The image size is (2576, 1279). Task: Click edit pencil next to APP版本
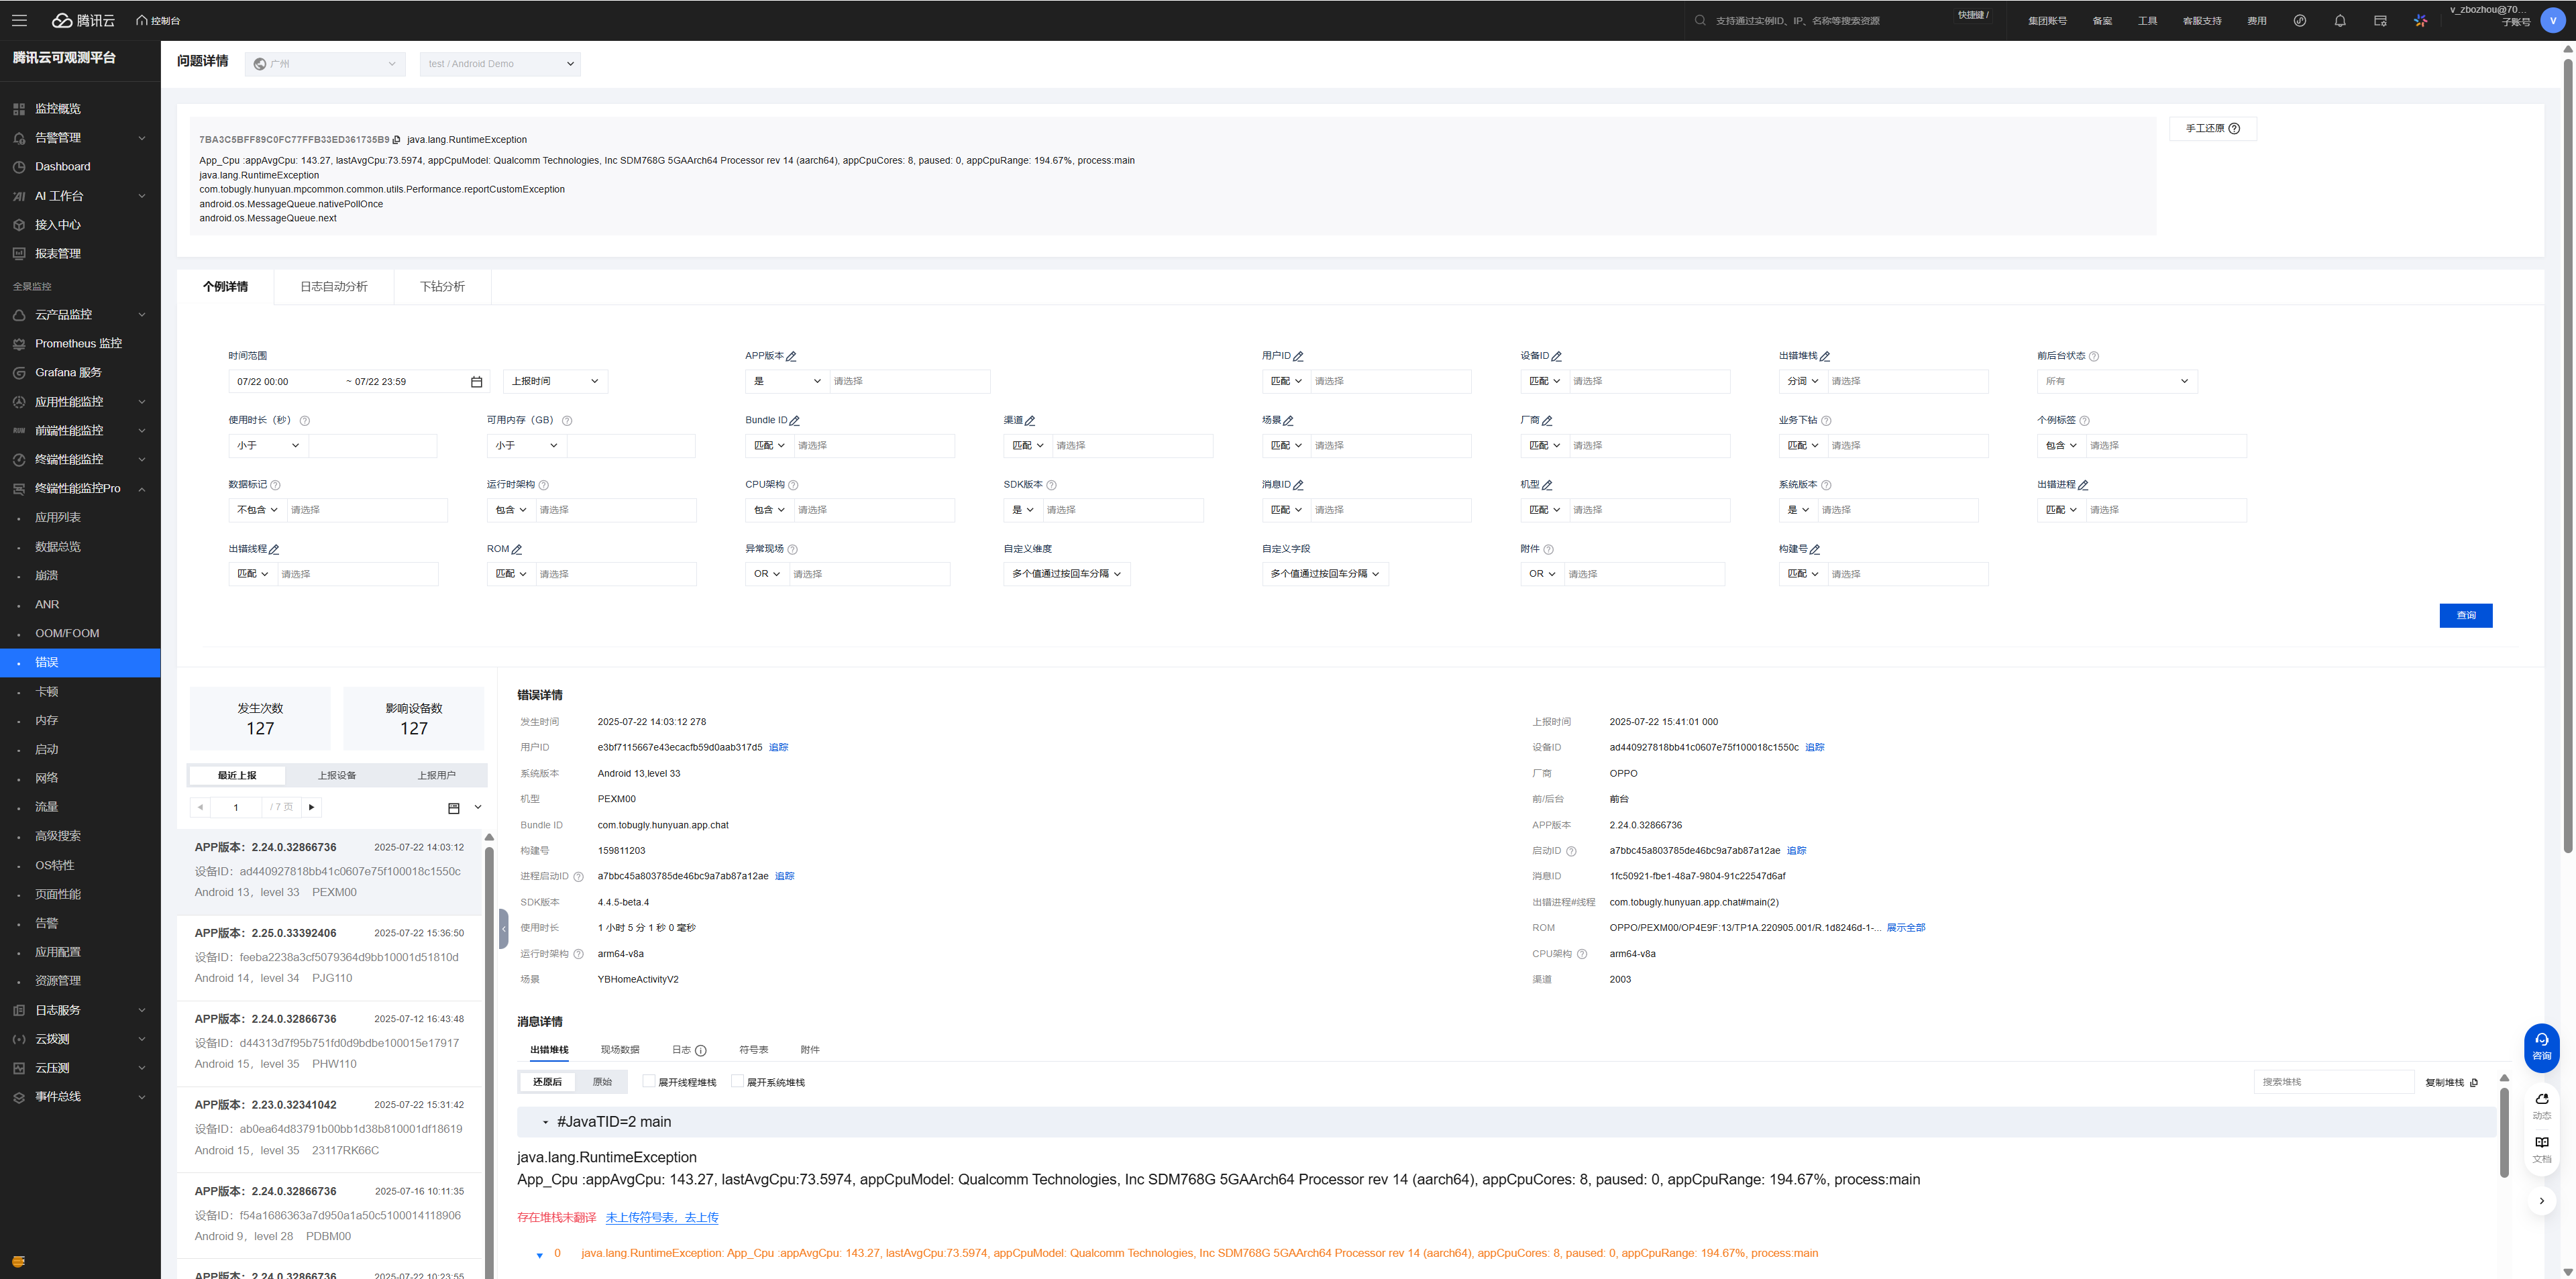click(x=791, y=357)
